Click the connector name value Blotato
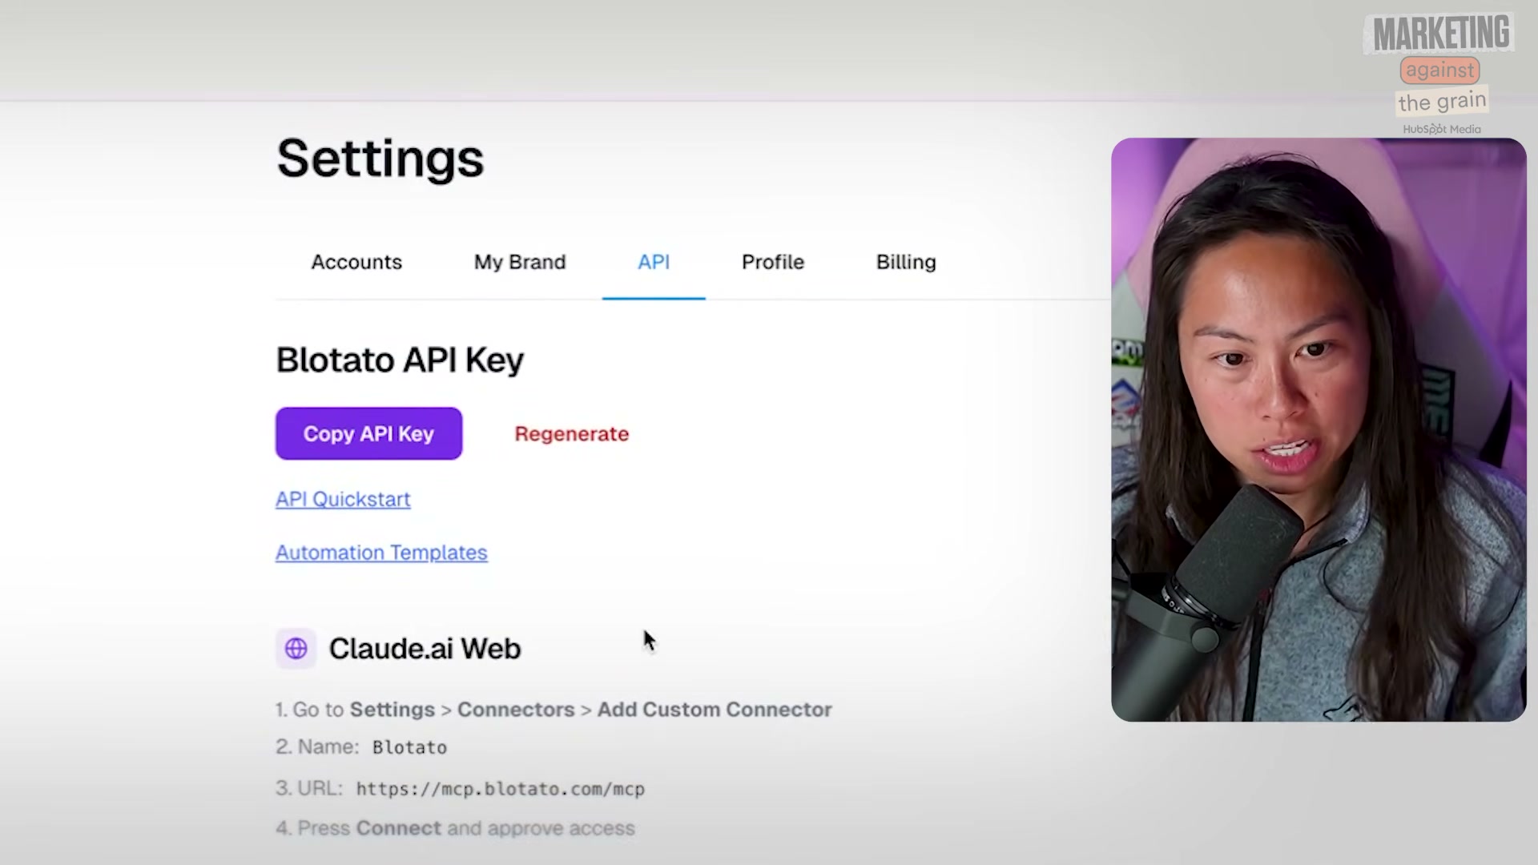The width and height of the screenshot is (1538, 865). point(409,747)
